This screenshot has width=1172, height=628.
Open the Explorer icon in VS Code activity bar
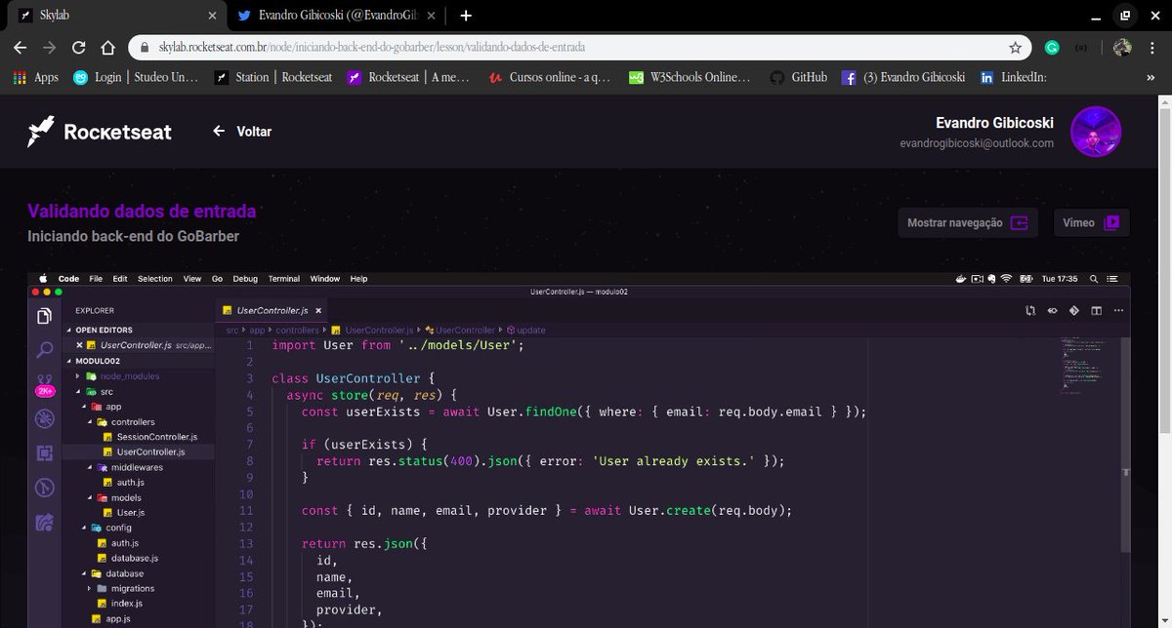point(44,316)
